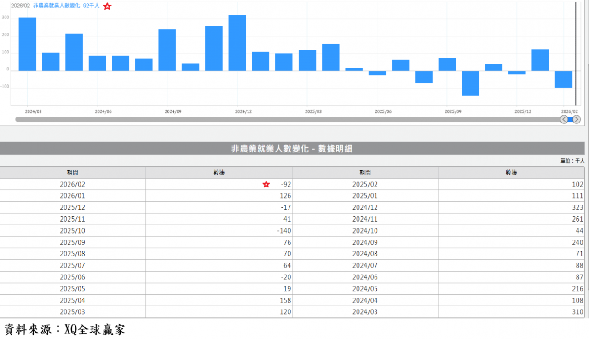Click the 非農業就業人數變化 legend label above chart
This screenshot has height=339, width=589.
(x=66, y=6)
